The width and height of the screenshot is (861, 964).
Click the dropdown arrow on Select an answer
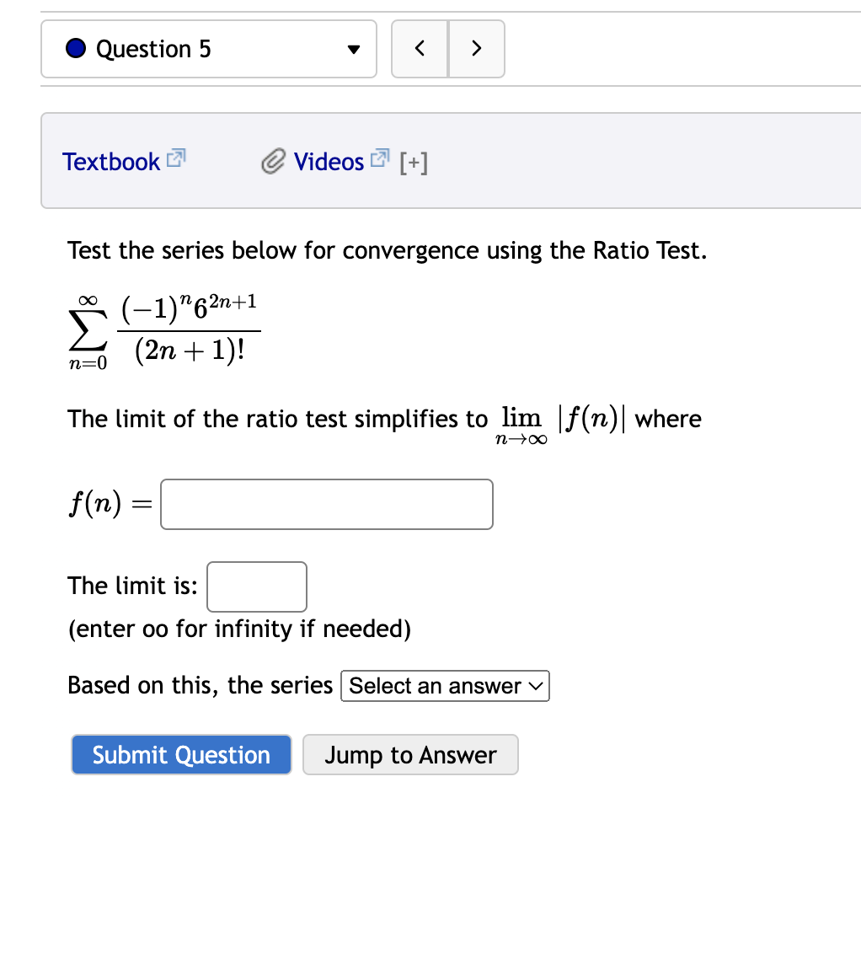(537, 686)
